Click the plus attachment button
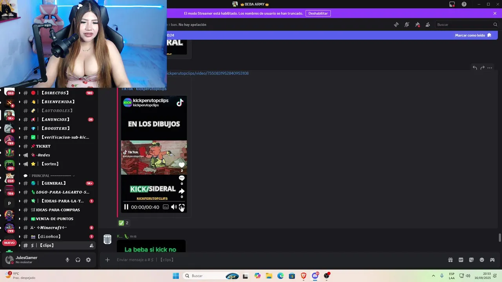Screen dimensions: 502x282 pyautogui.click(x=107, y=260)
